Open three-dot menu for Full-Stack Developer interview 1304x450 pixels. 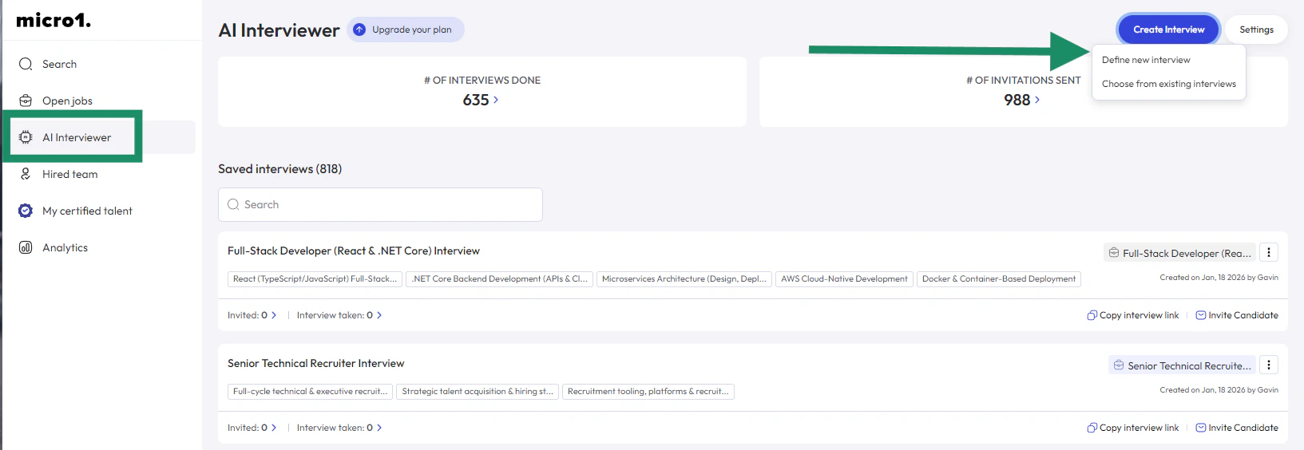(1269, 252)
